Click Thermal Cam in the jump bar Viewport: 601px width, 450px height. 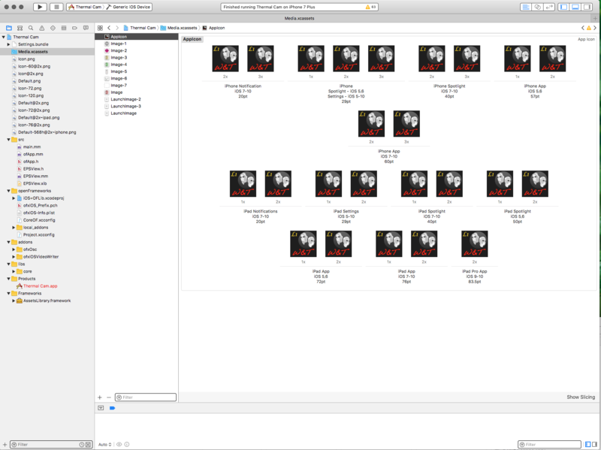140,28
